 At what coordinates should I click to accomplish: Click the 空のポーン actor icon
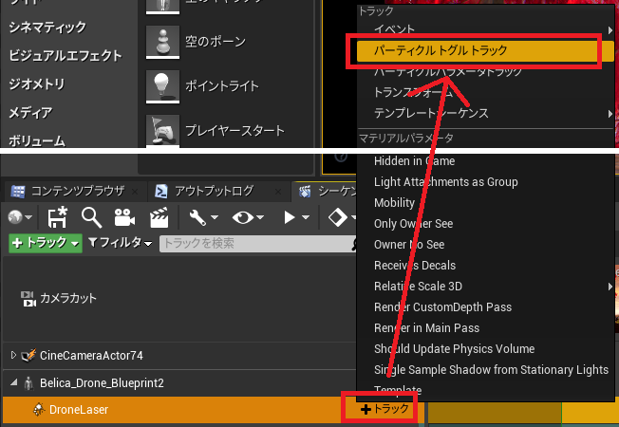pyautogui.click(x=162, y=41)
